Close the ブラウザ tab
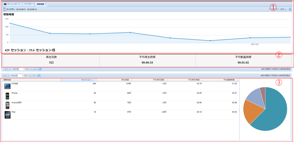This screenshot has width=294, height=142. (33, 4)
